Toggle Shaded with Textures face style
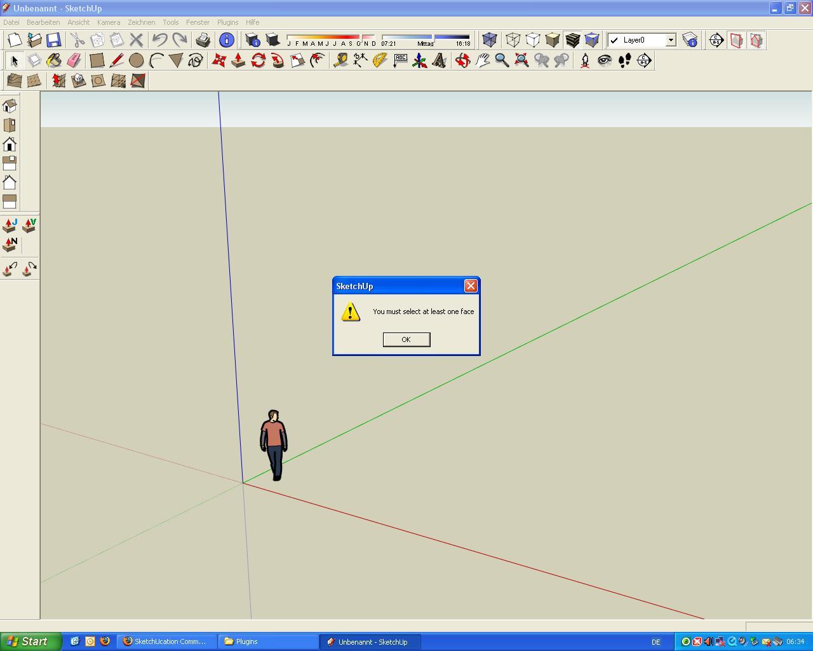Viewport: 813px width, 651px height. [x=572, y=40]
